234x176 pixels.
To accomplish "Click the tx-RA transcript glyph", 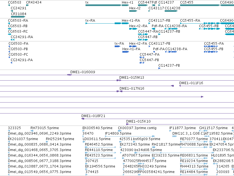I will (x=103, y=23).
